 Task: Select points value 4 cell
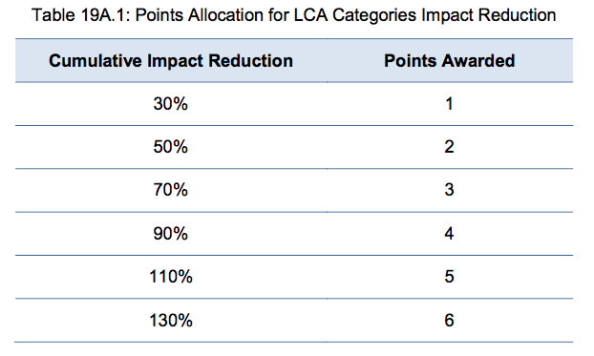449,233
